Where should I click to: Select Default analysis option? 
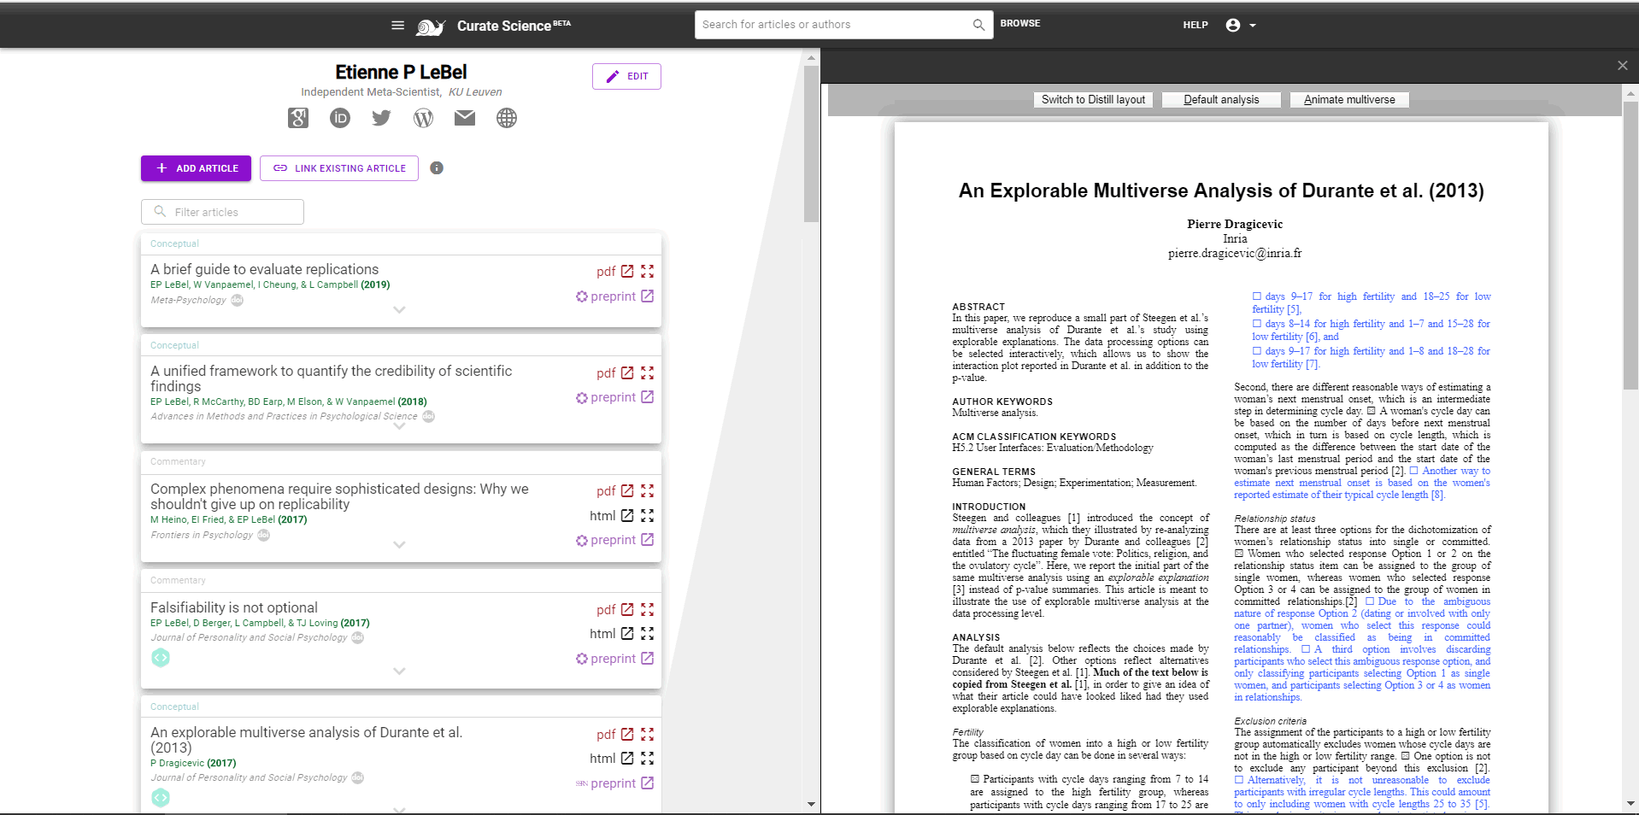[1221, 100]
